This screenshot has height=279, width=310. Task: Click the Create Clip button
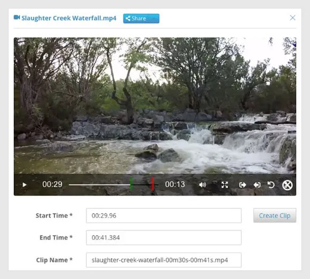(275, 216)
